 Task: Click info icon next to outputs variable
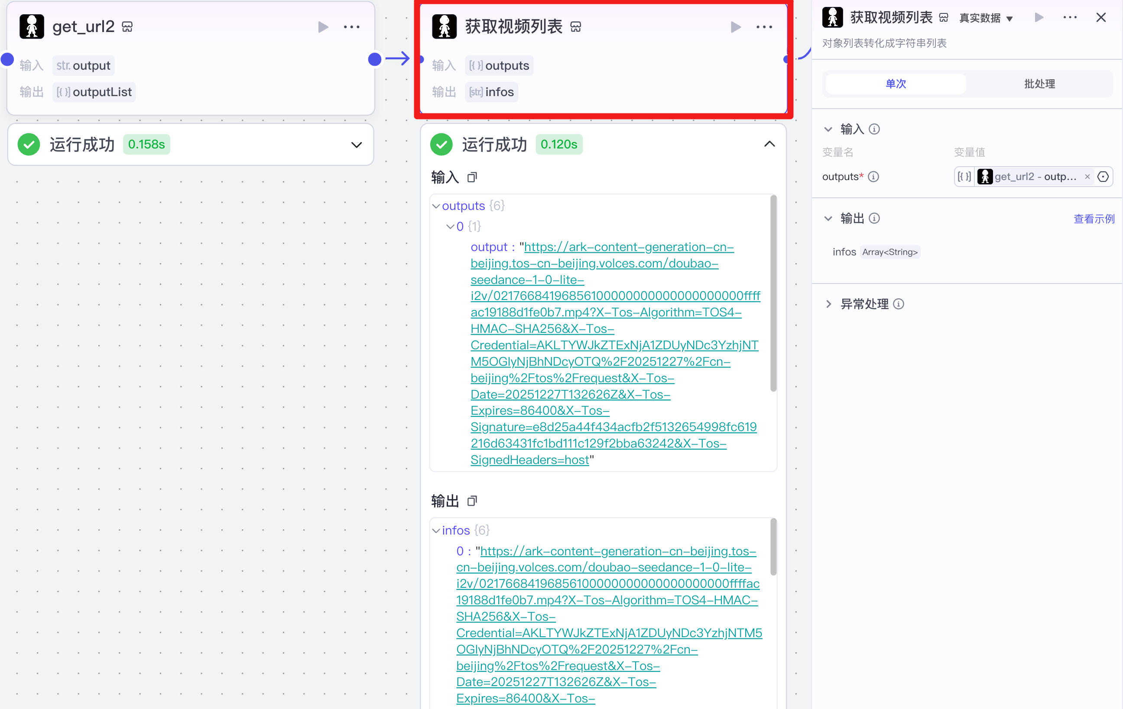[873, 177]
